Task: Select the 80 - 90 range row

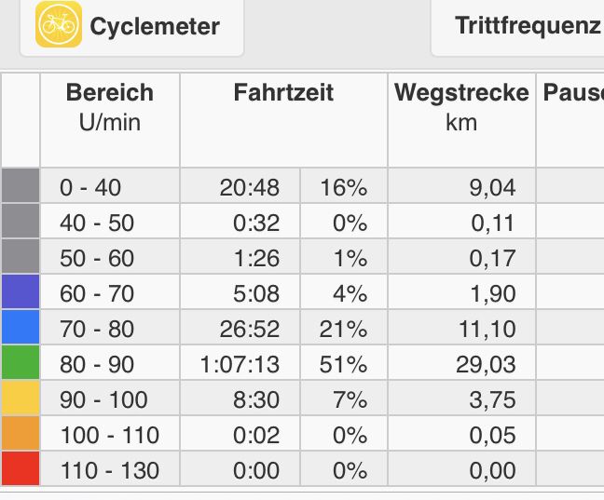Action: [x=303, y=362]
